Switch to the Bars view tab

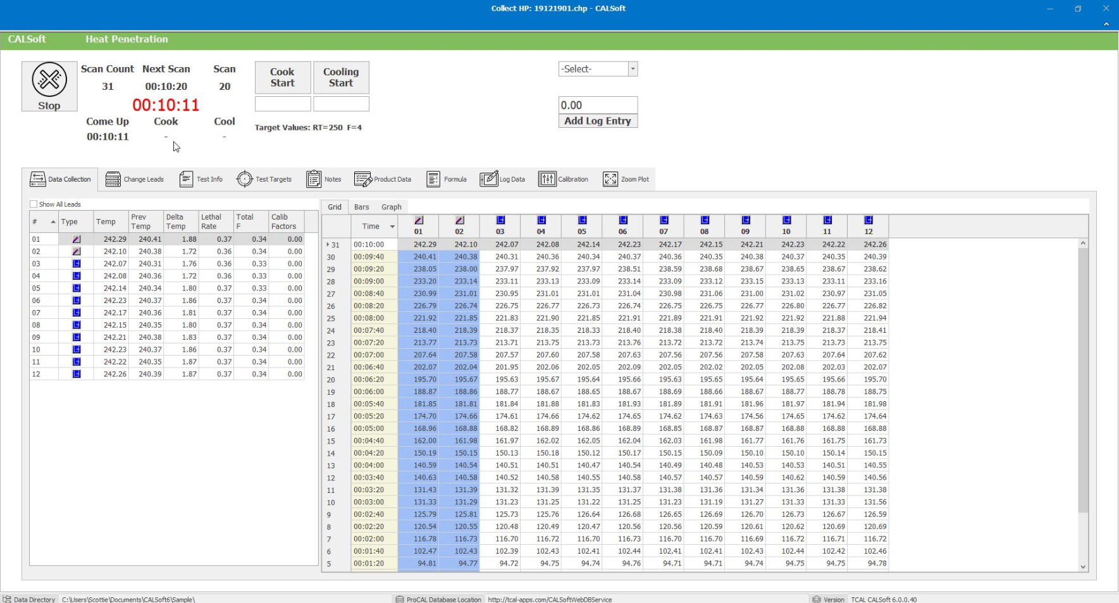[362, 207]
